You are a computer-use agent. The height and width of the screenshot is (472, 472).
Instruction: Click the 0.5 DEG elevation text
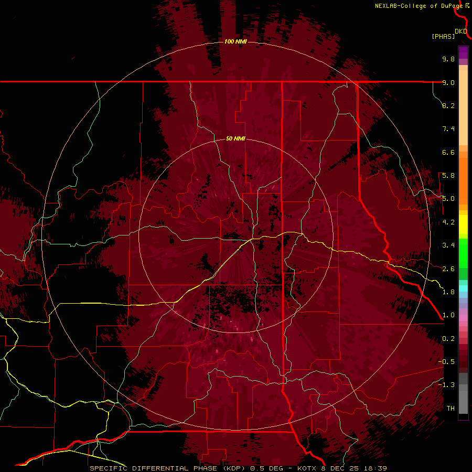267,468
